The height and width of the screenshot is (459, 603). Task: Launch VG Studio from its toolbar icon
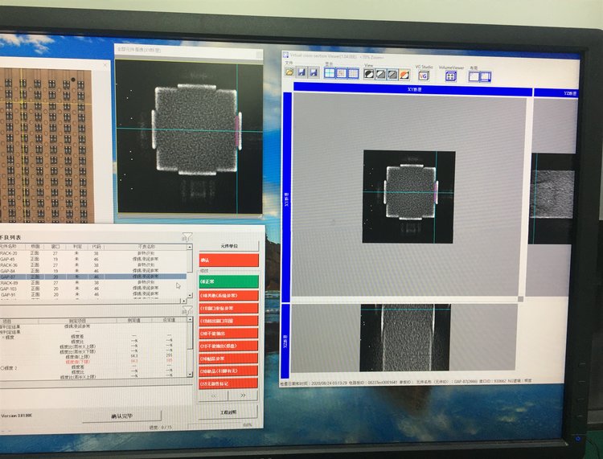tap(424, 76)
